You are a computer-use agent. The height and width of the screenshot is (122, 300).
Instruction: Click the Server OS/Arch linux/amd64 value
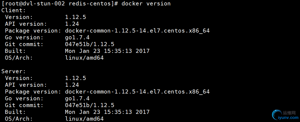84,119
